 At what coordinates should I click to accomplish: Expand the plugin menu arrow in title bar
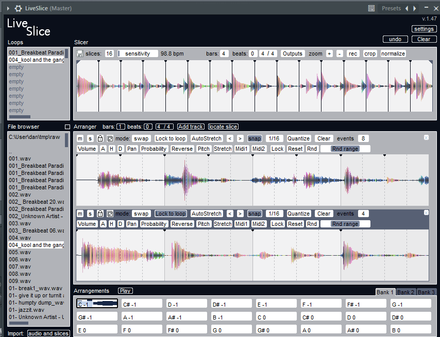click(8, 8)
